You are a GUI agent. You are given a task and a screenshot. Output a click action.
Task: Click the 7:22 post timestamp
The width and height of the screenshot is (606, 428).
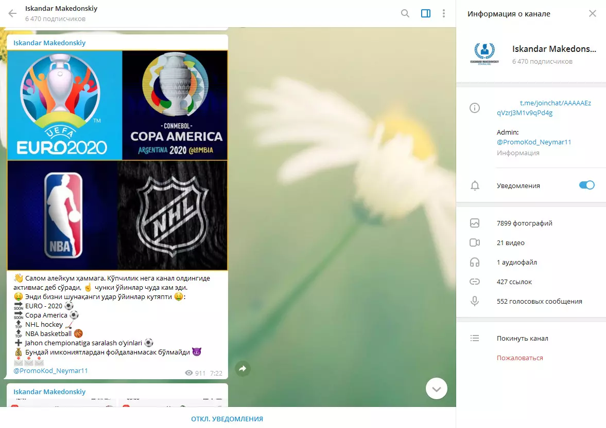(216, 373)
